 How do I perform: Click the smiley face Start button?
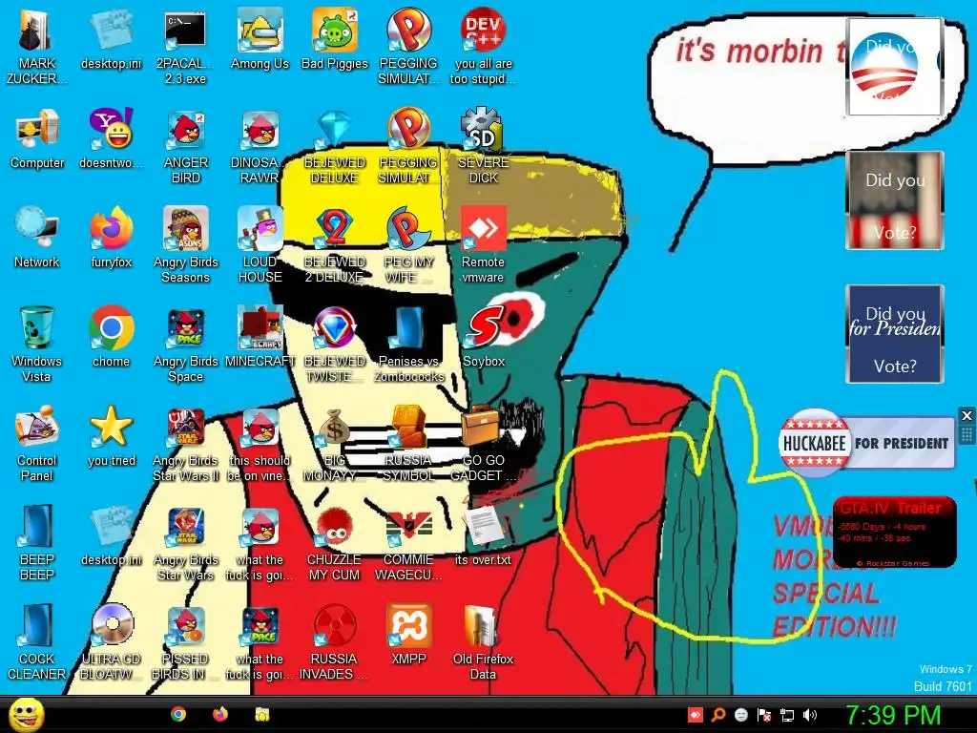(x=26, y=714)
